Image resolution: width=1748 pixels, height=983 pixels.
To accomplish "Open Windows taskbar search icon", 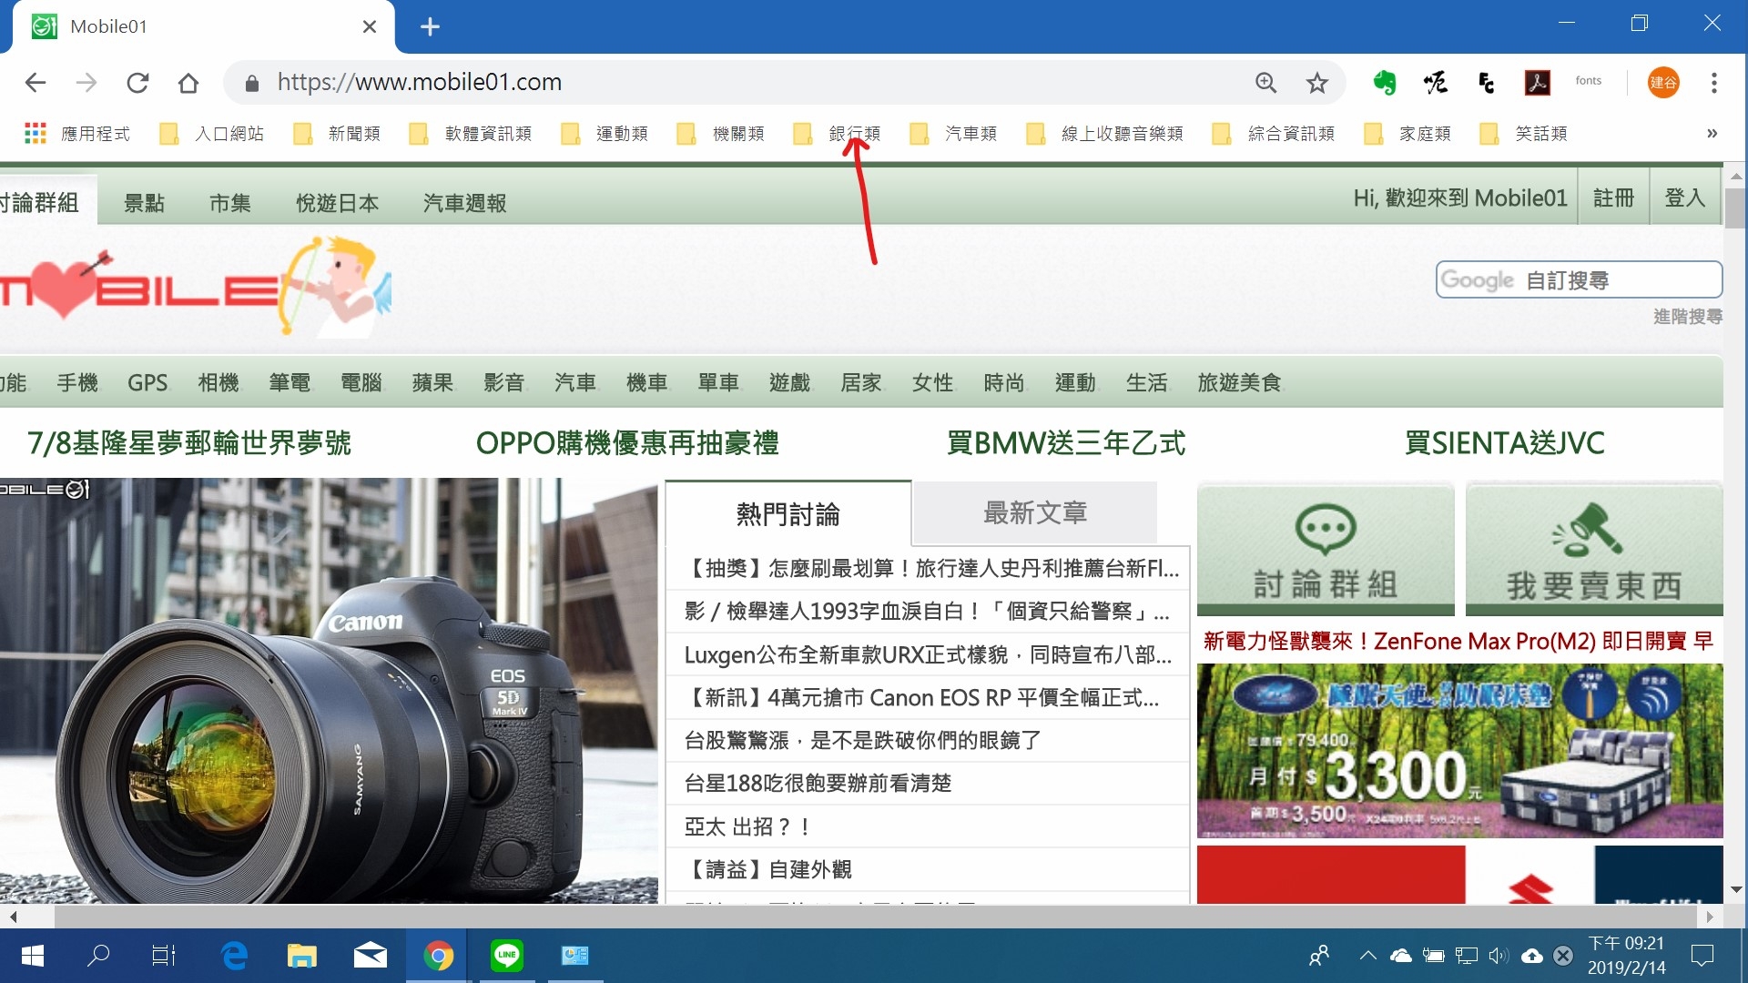I will click(98, 956).
